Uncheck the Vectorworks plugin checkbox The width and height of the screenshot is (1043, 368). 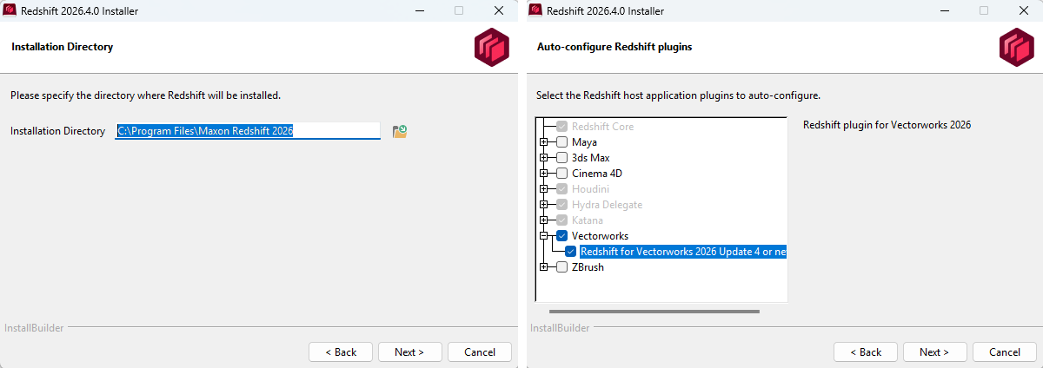point(561,236)
